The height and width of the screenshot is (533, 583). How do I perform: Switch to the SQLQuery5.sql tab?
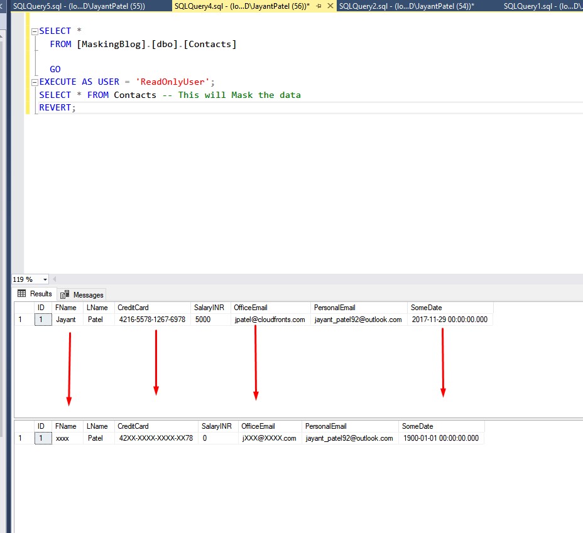click(x=80, y=6)
